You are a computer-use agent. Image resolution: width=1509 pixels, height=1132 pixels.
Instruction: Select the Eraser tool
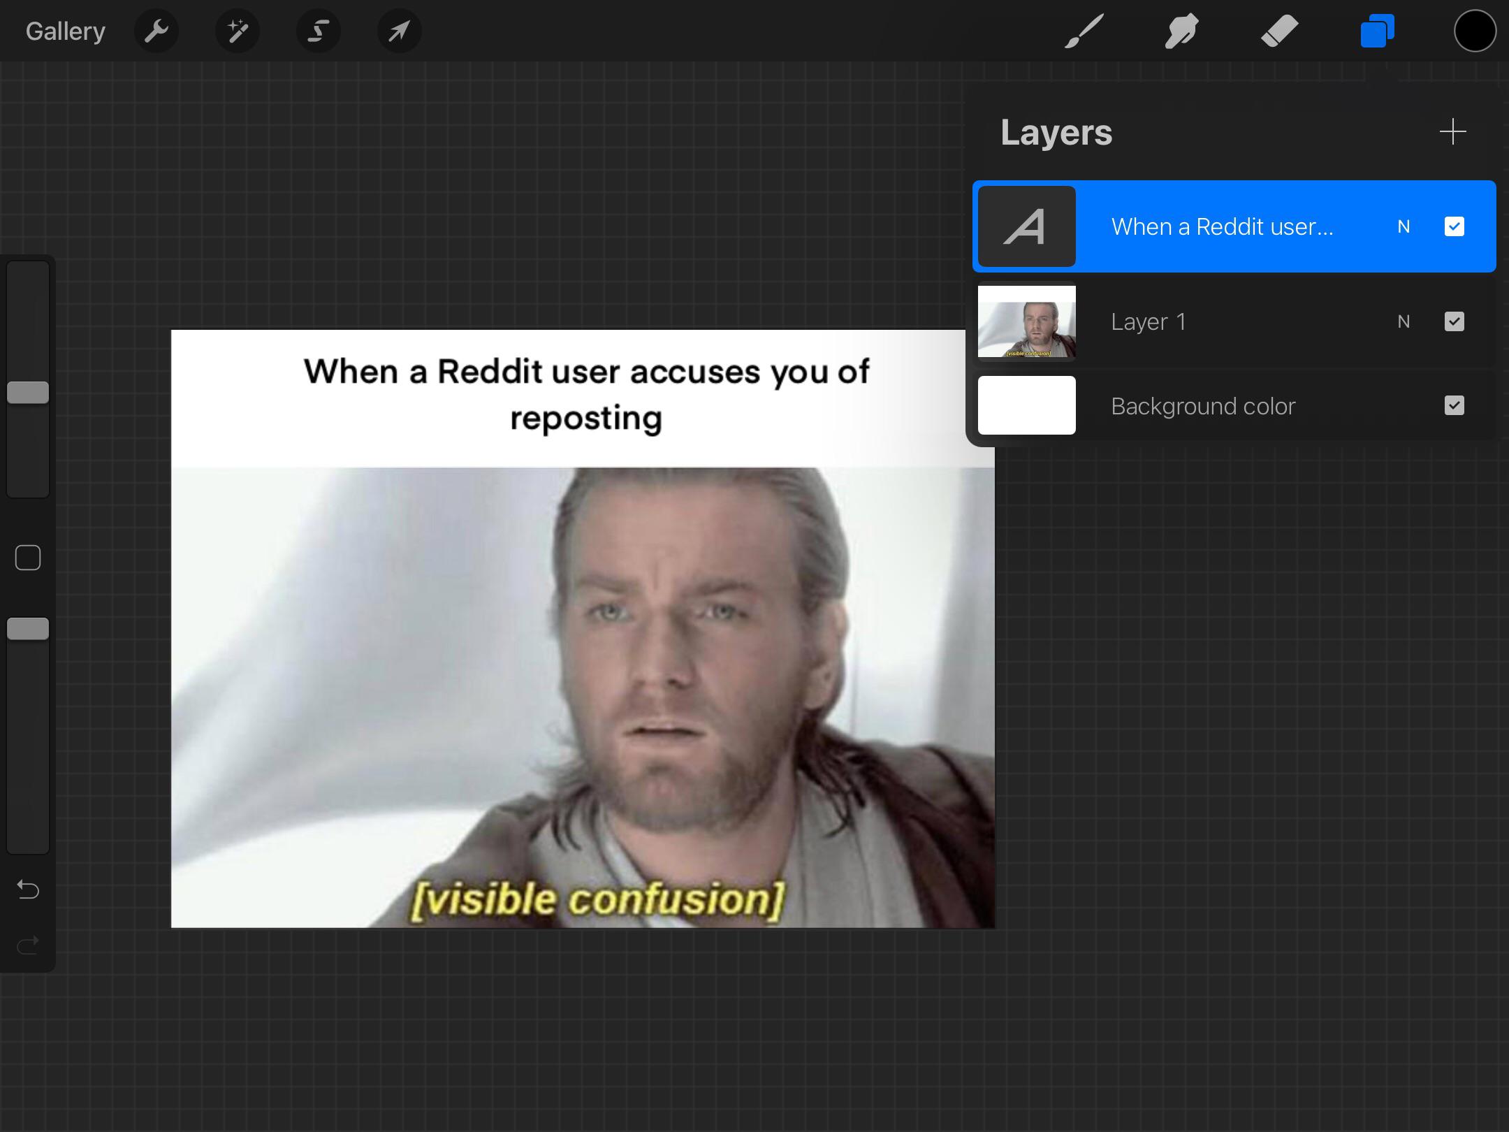1279,31
